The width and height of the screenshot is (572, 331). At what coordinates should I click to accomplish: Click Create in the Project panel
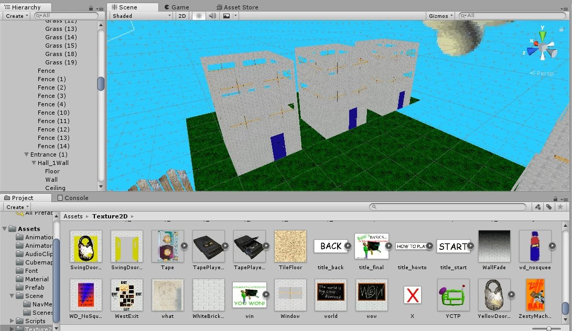(x=16, y=206)
